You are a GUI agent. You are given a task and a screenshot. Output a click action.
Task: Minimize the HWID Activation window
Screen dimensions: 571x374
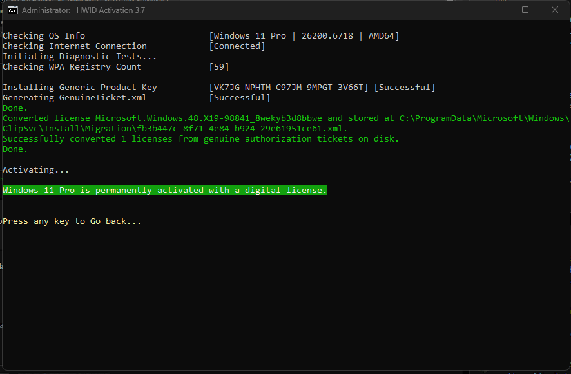(x=496, y=10)
